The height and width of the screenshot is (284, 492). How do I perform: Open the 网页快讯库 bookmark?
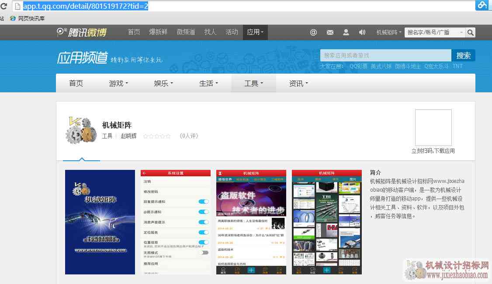[27, 18]
